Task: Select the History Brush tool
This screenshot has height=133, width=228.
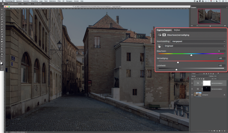Action: coord(2,31)
